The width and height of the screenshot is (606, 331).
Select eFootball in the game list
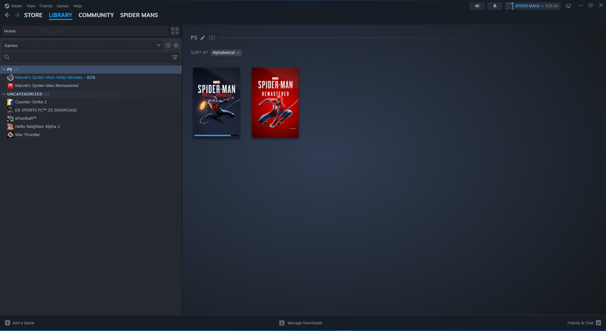26,118
